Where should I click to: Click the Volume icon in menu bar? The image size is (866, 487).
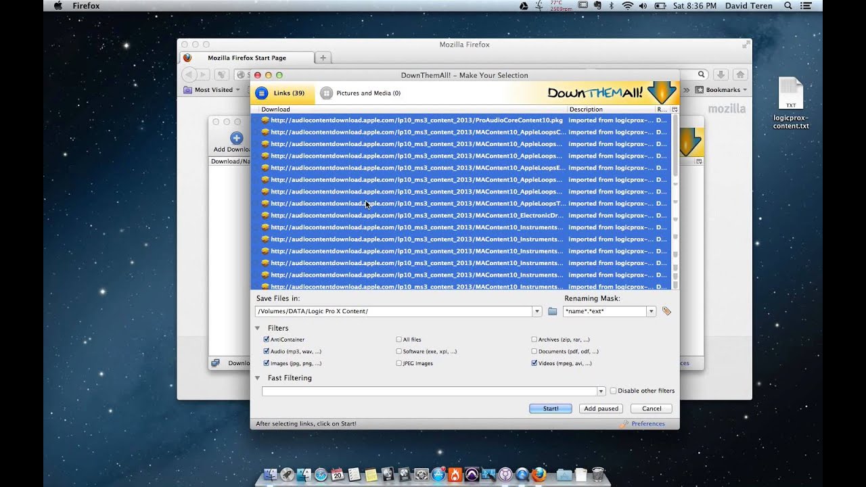(643, 5)
